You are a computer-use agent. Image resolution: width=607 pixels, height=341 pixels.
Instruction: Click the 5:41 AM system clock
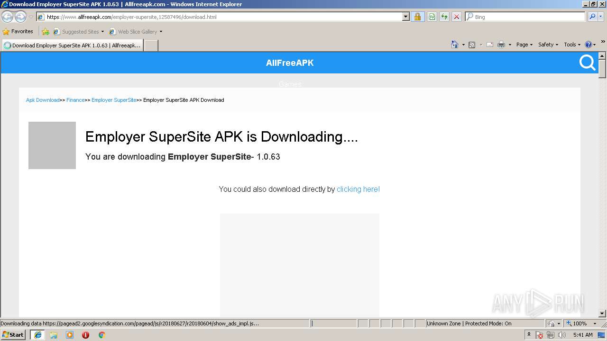tap(583, 335)
